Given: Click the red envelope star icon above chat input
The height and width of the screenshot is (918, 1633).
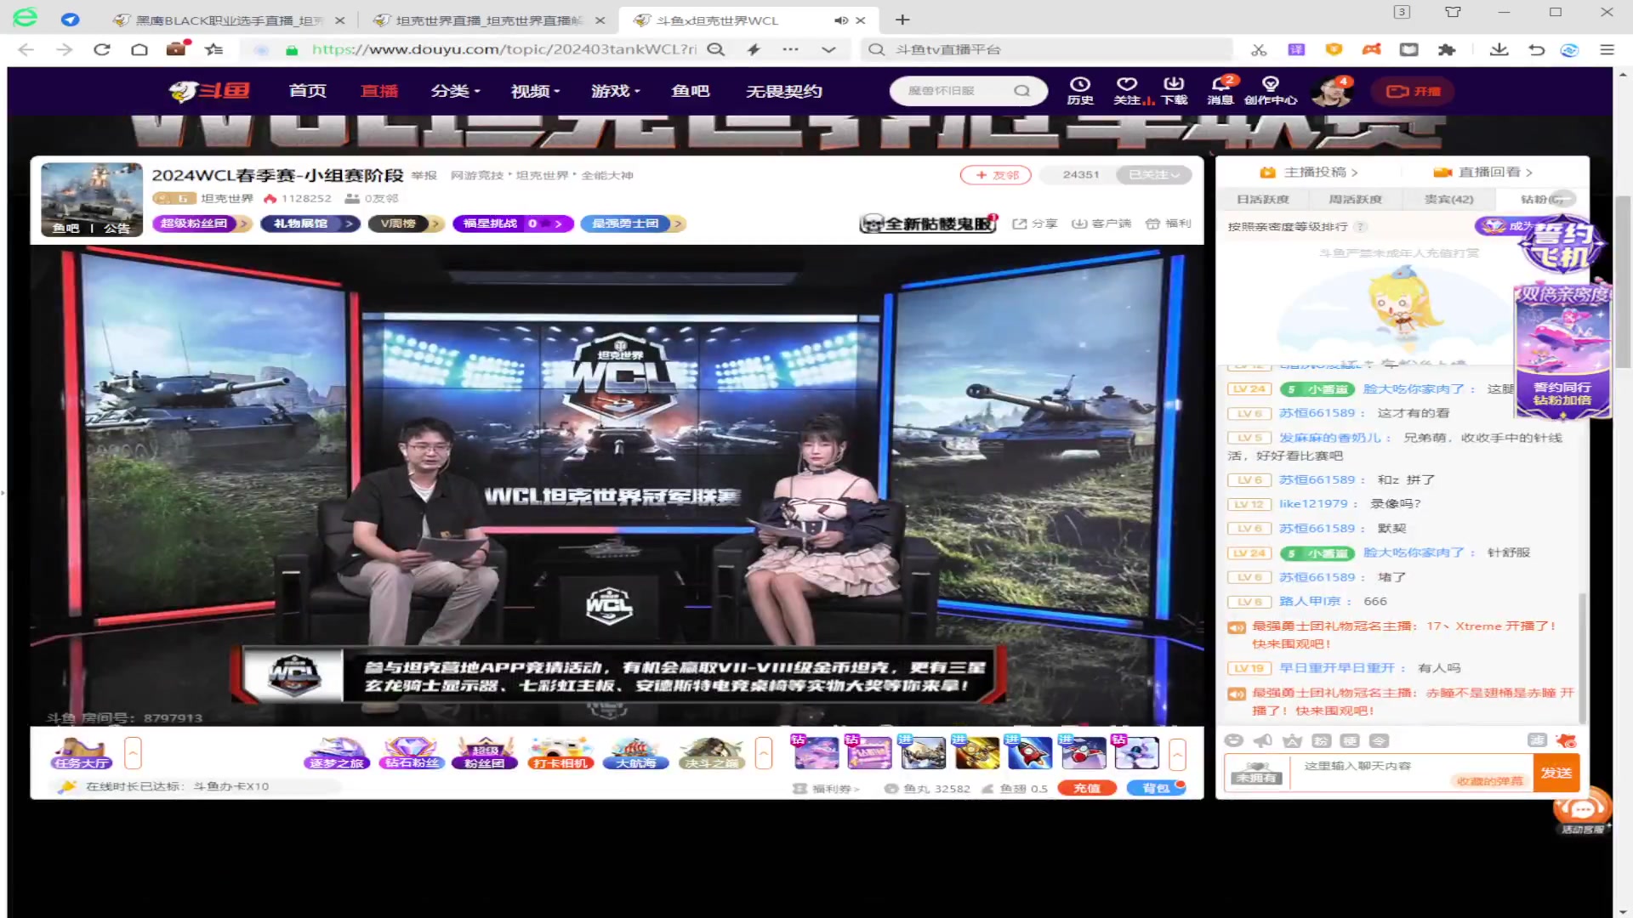Looking at the screenshot, I should pos(1566,740).
